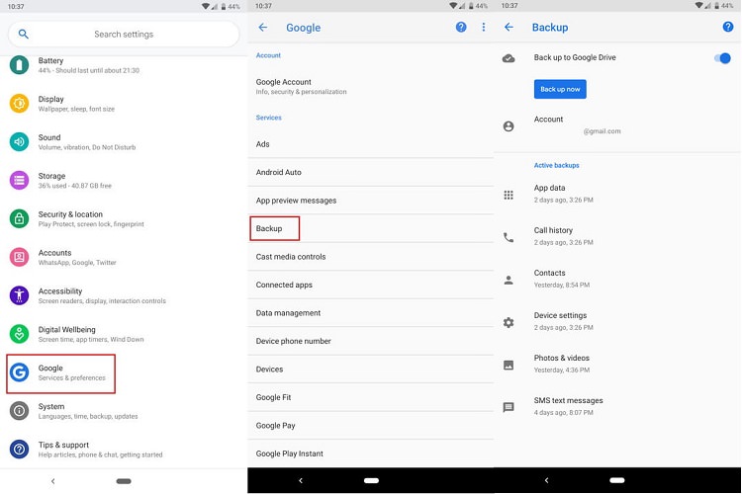Image resolution: width=742 pixels, height=494 pixels.
Task: Tap the teal Sound speaker icon
Action: click(19, 141)
